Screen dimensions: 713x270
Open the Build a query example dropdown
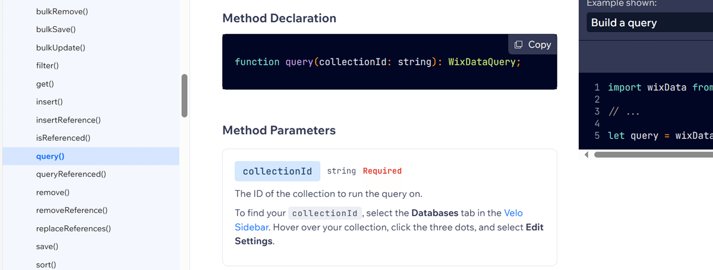point(649,23)
